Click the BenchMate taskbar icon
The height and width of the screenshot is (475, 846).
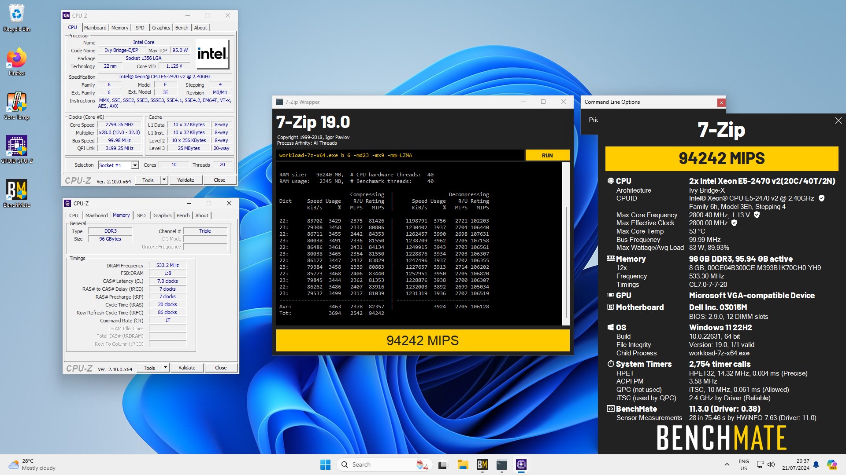(x=482, y=464)
